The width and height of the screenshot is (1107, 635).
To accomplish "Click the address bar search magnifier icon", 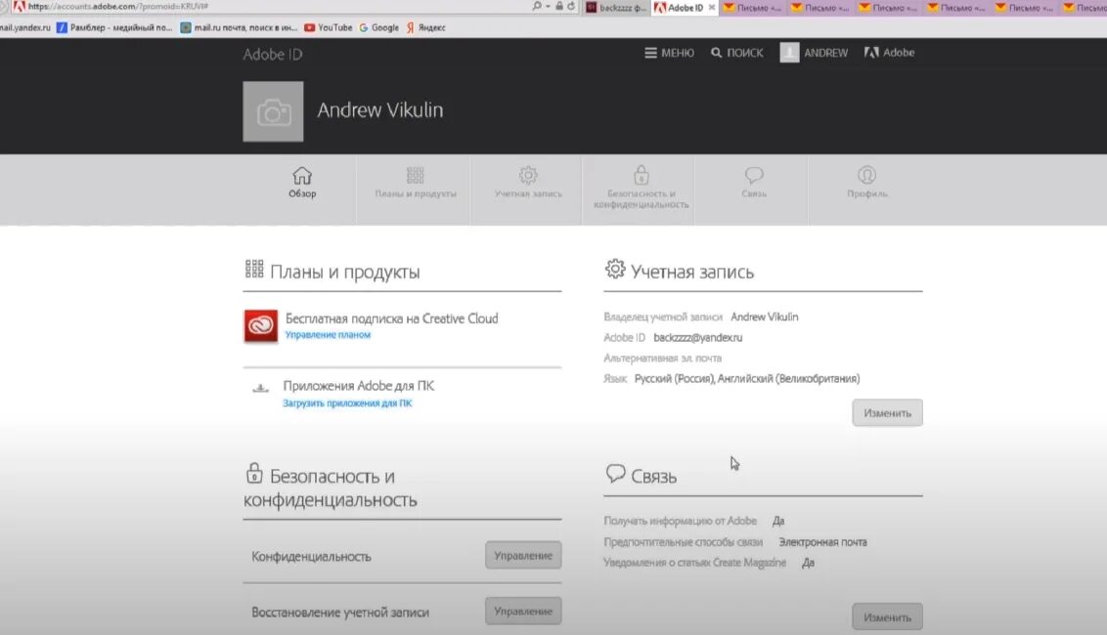I will click(x=537, y=6).
